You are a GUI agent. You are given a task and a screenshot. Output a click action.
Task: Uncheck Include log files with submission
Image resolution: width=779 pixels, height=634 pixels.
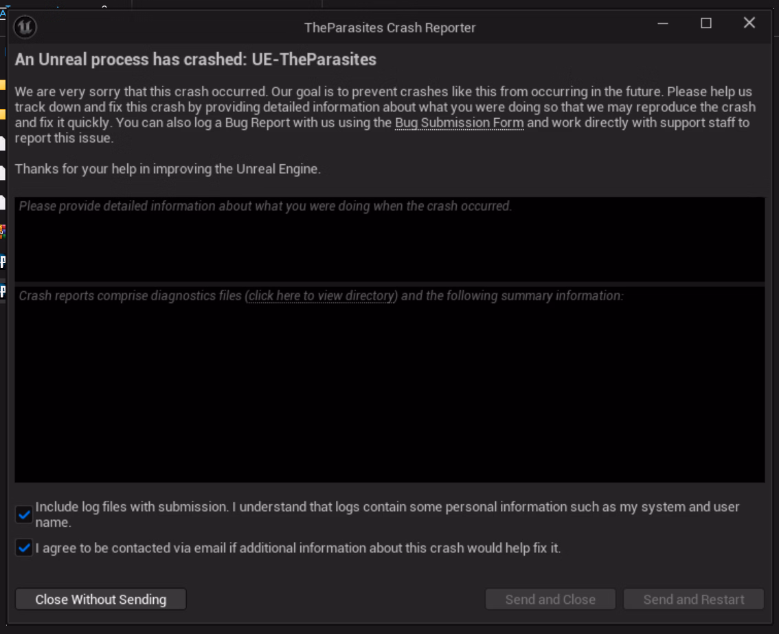click(24, 514)
